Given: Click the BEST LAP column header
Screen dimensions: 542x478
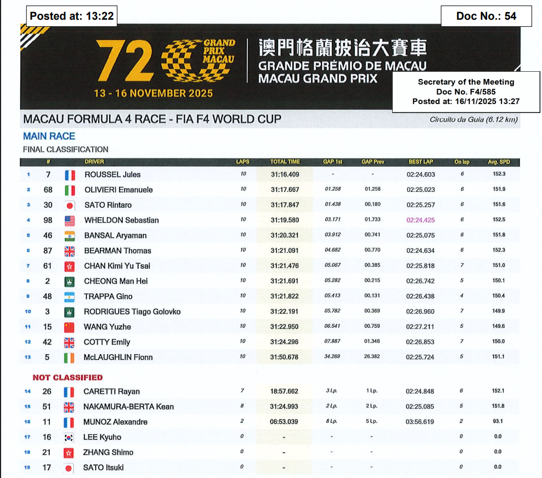Looking at the screenshot, I should point(420,162).
